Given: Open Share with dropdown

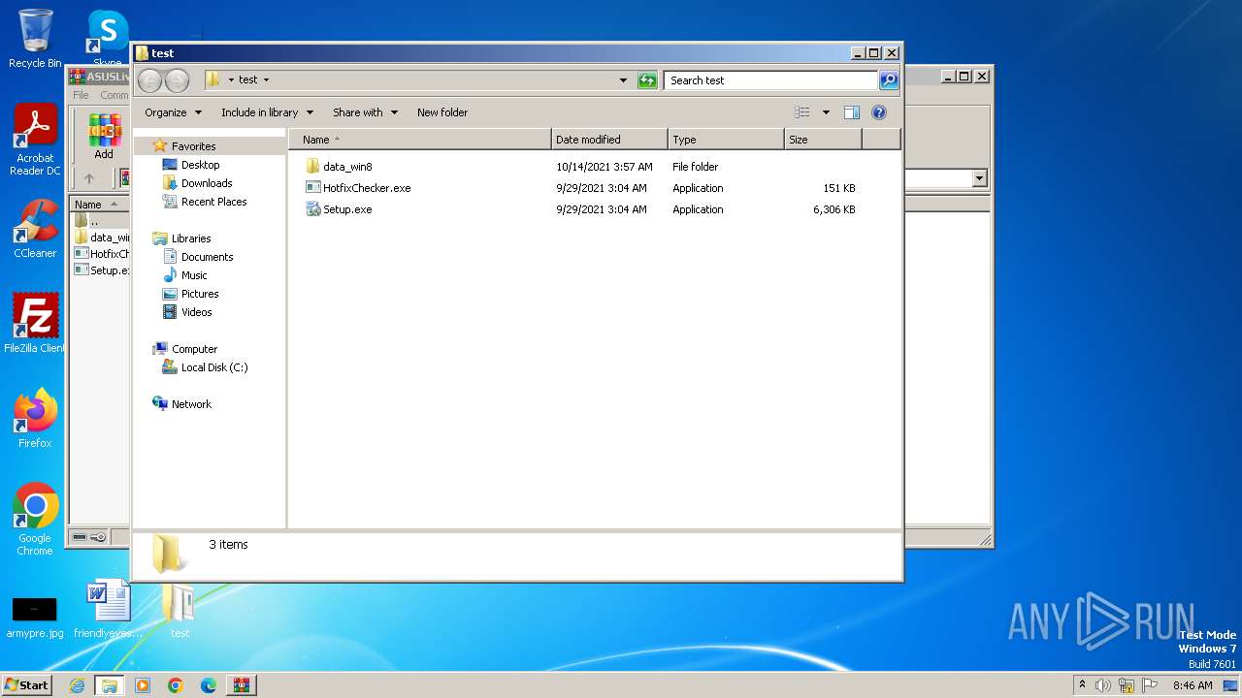Looking at the screenshot, I should point(365,112).
